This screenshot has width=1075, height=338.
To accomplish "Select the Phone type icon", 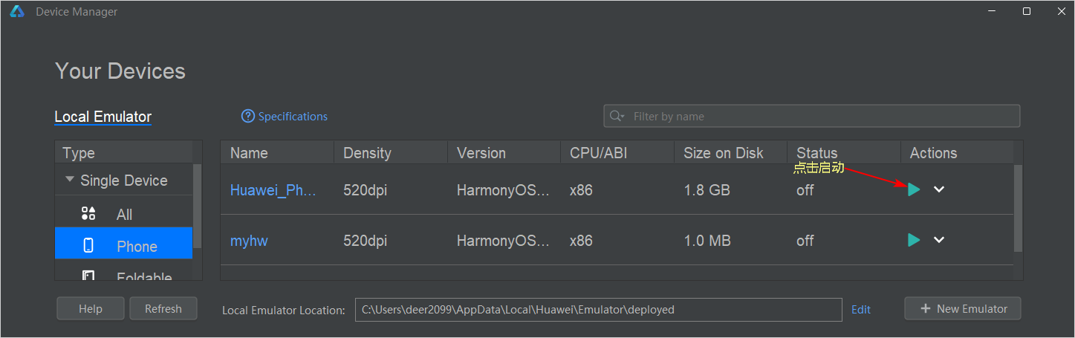I will (88, 246).
